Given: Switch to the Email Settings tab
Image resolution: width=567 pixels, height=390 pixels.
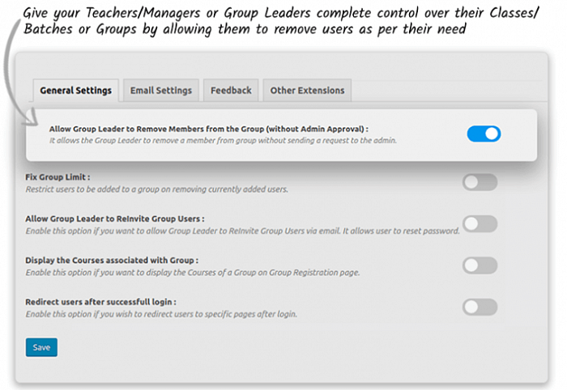Looking at the screenshot, I should 161,91.
